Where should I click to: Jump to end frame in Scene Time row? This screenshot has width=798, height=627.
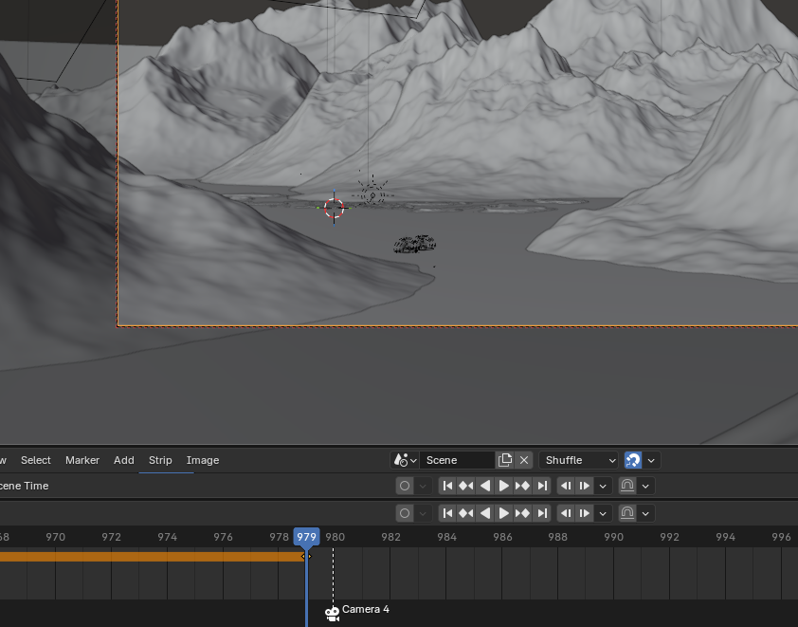(x=542, y=486)
